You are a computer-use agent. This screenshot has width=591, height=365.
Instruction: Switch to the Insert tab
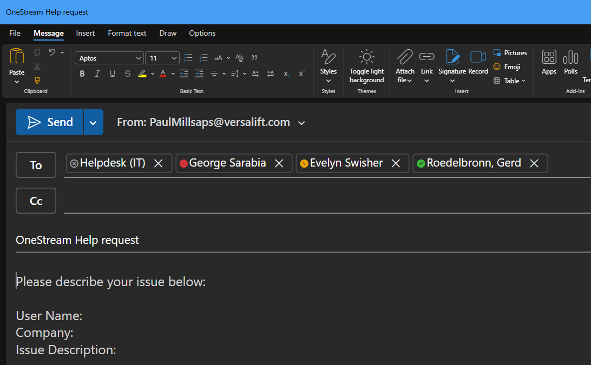[x=85, y=33]
